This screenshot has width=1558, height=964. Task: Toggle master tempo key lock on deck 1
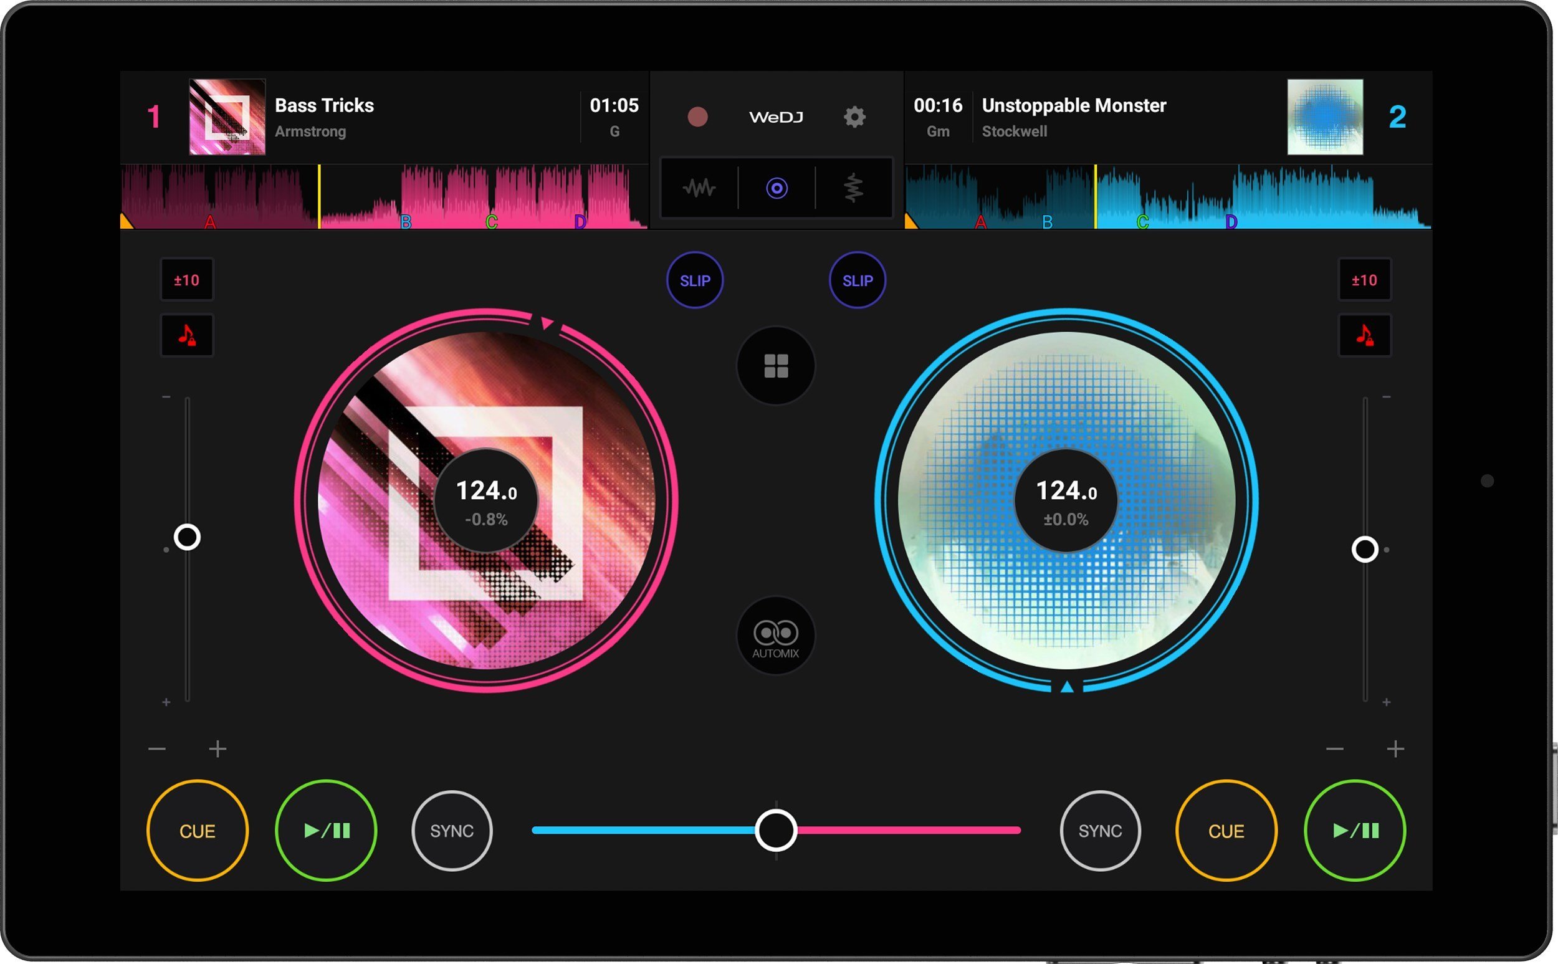click(187, 335)
